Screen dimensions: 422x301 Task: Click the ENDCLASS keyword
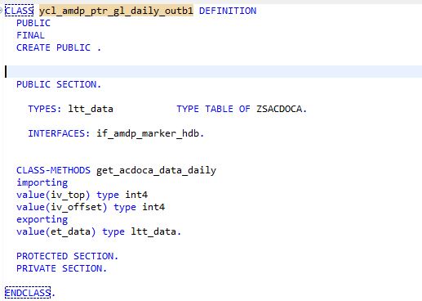(28, 293)
